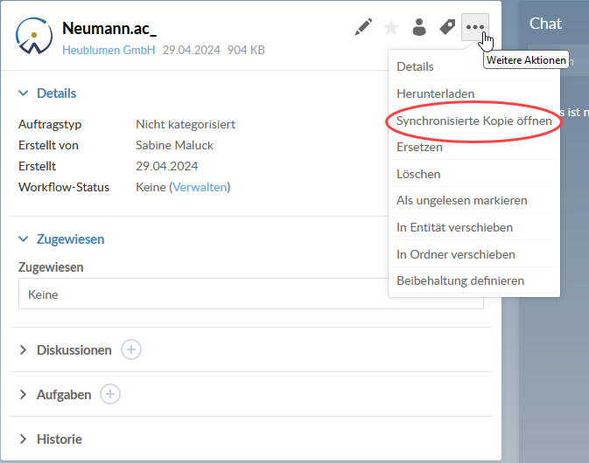The height and width of the screenshot is (463, 589).
Task: Click the Workflow-Status label
Action: [64, 187]
